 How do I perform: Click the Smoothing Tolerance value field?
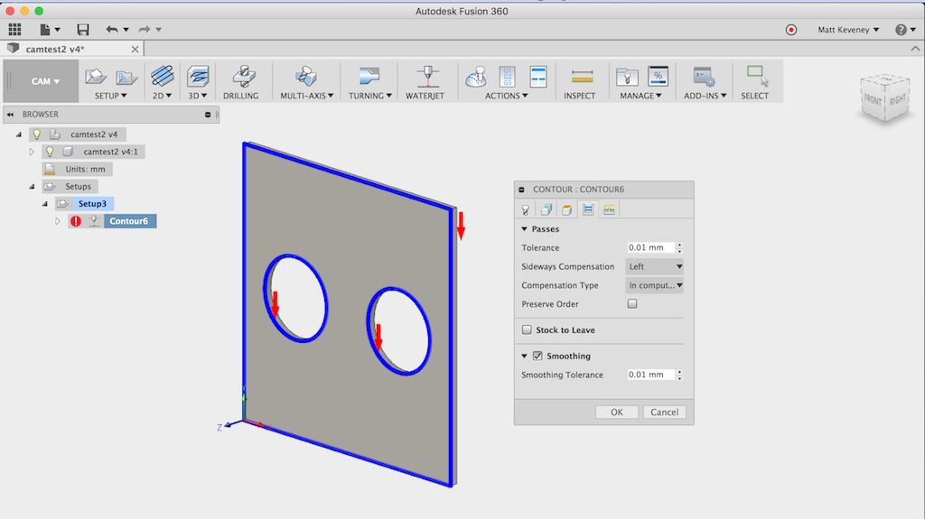click(x=650, y=375)
